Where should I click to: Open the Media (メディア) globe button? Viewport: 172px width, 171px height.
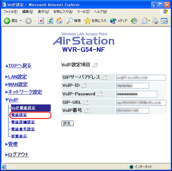tap(119, 21)
